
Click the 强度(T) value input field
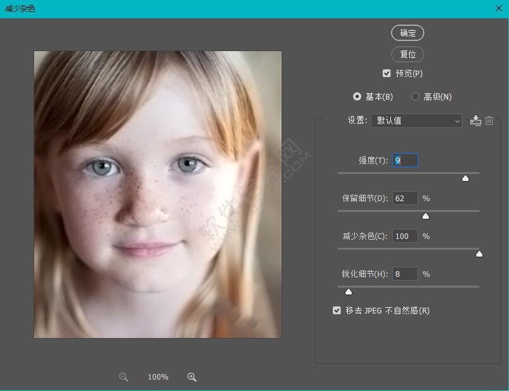click(x=405, y=161)
